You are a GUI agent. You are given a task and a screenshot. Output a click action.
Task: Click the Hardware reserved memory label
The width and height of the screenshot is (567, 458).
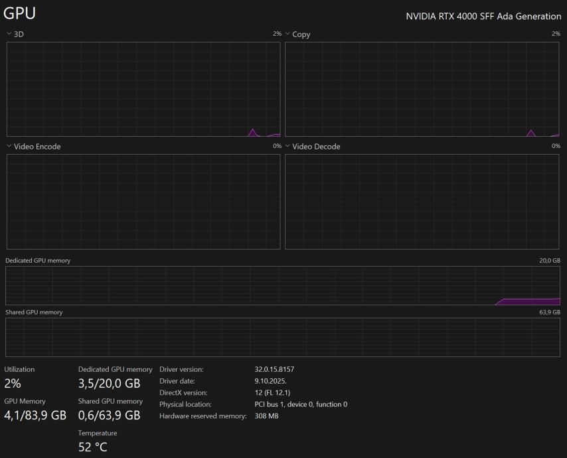coord(203,416)
